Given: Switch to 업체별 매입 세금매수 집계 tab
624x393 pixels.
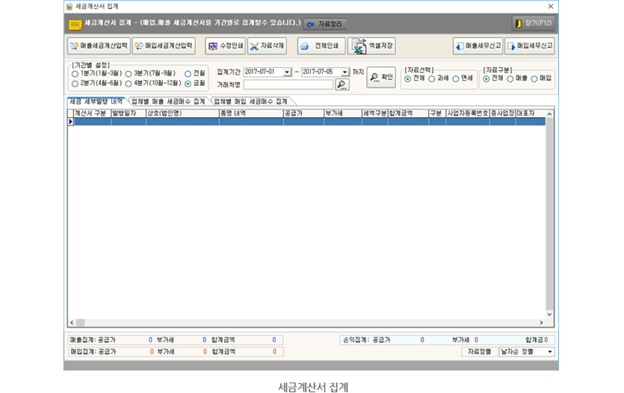Looking at the screenshot, I should click(x=250, y=102).
